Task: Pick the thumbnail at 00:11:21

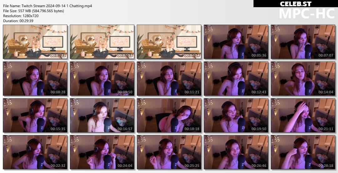Action: 169,79
